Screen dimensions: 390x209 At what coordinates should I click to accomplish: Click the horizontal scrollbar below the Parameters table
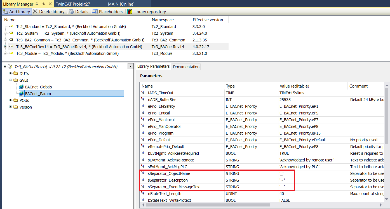pyautogui.click(x=208, y=205)
